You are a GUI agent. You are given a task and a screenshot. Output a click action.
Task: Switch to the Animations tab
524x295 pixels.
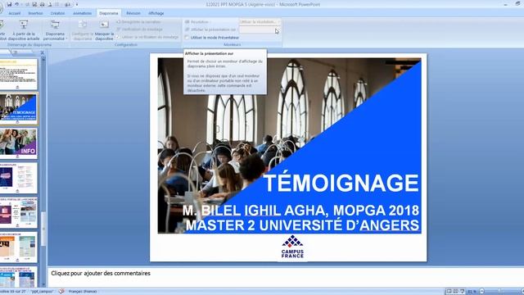click(82, 13)
